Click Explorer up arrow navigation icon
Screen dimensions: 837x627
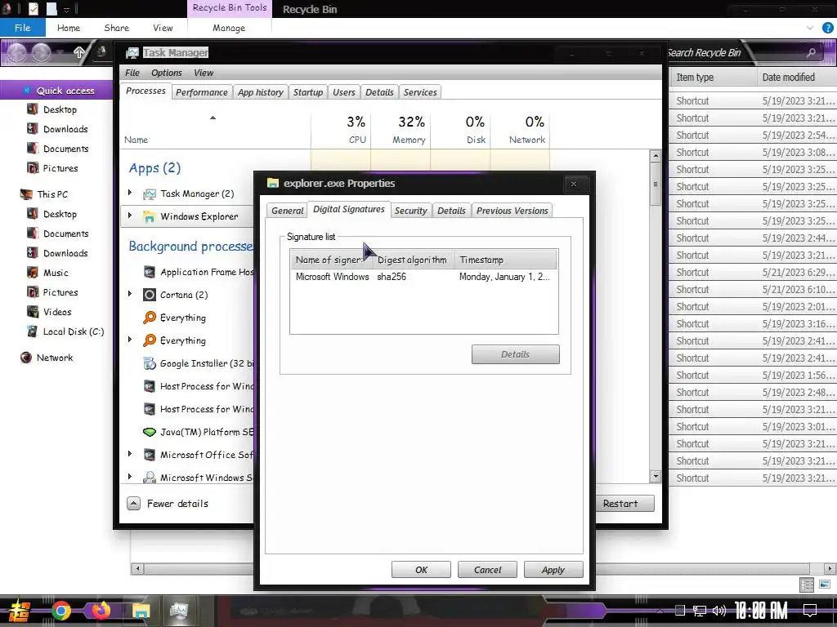tap(79, 52)
